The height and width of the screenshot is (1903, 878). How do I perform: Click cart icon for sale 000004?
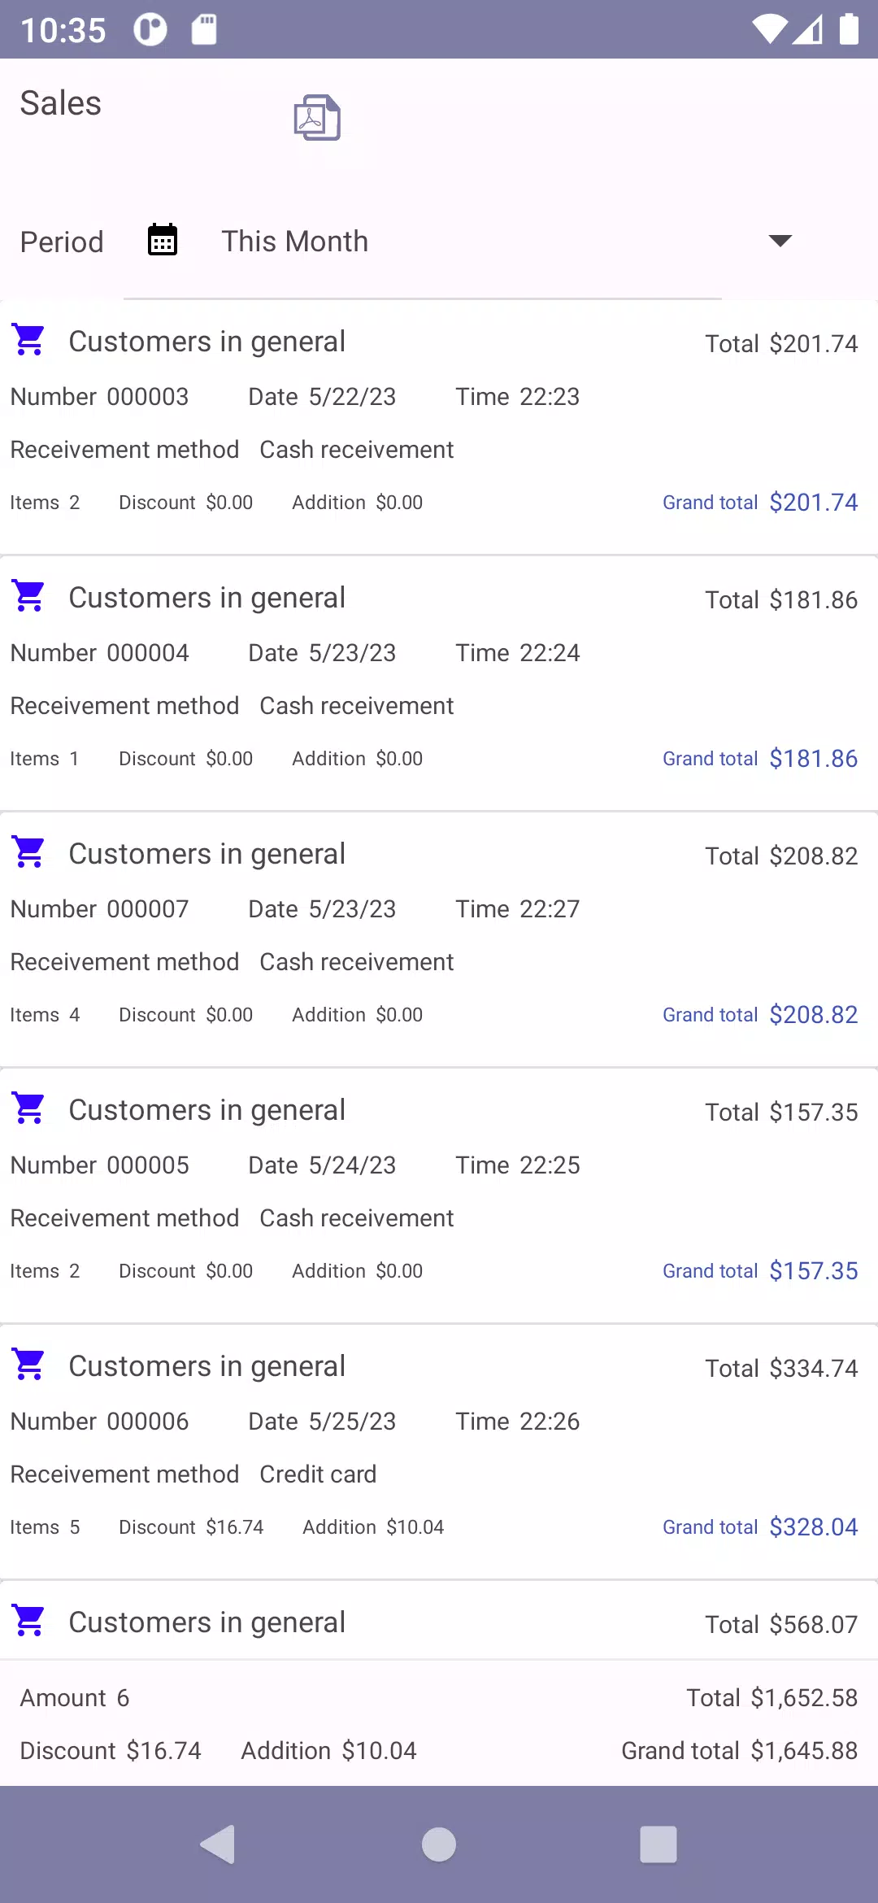29,596
